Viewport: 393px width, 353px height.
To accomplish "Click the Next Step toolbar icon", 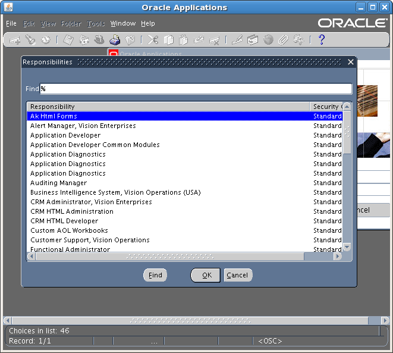I will 84,40.
